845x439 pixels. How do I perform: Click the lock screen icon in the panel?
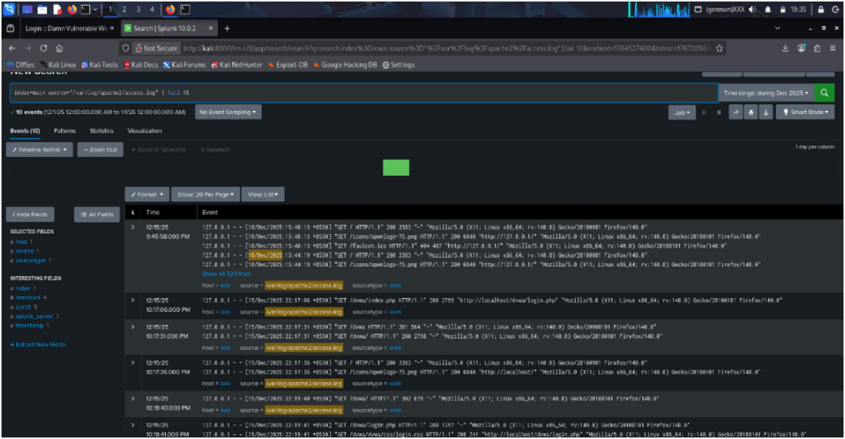tap(821, 9)
